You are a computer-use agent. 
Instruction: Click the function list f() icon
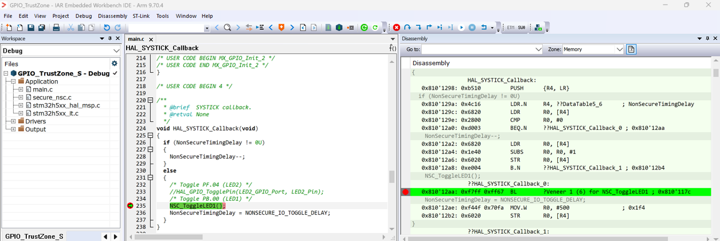(393, 48)
